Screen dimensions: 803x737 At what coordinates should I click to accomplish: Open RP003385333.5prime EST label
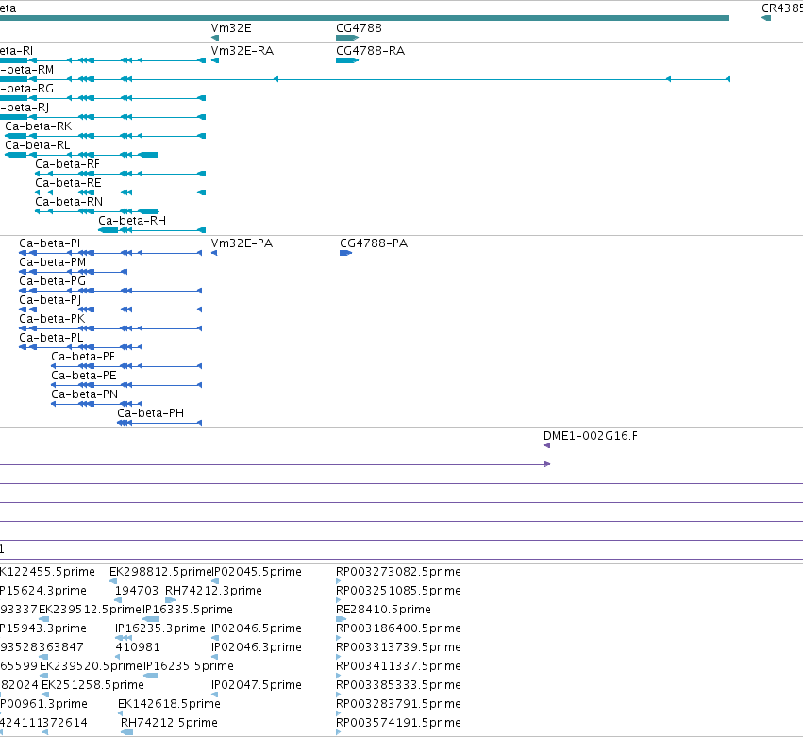click(x=398, y=685)
